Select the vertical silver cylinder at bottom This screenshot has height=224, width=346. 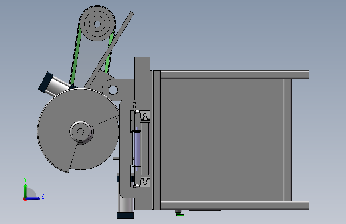click(x=126, y=205)
